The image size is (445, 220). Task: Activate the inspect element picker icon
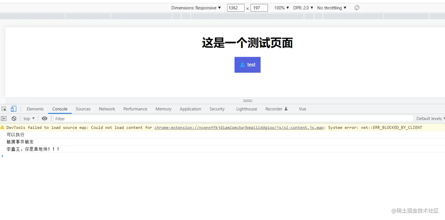[x=4, y=109]
